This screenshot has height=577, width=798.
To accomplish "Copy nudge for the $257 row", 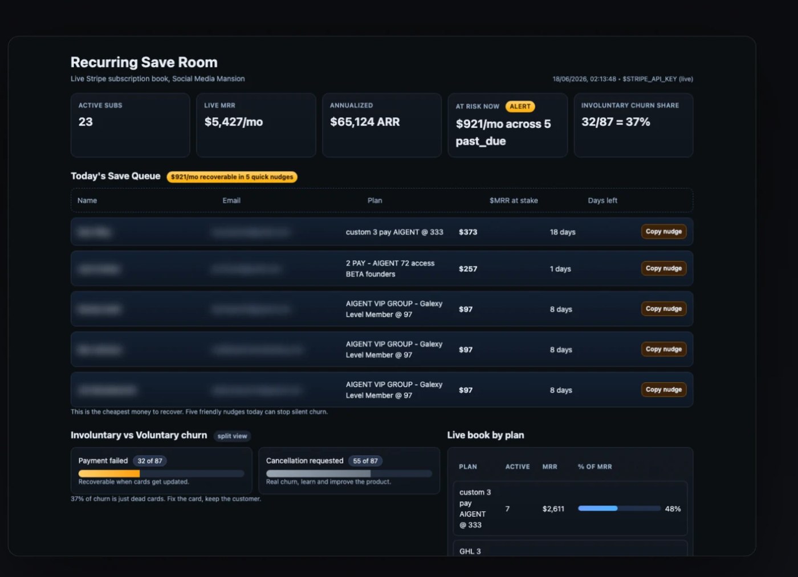I will [x=663, y=268].
